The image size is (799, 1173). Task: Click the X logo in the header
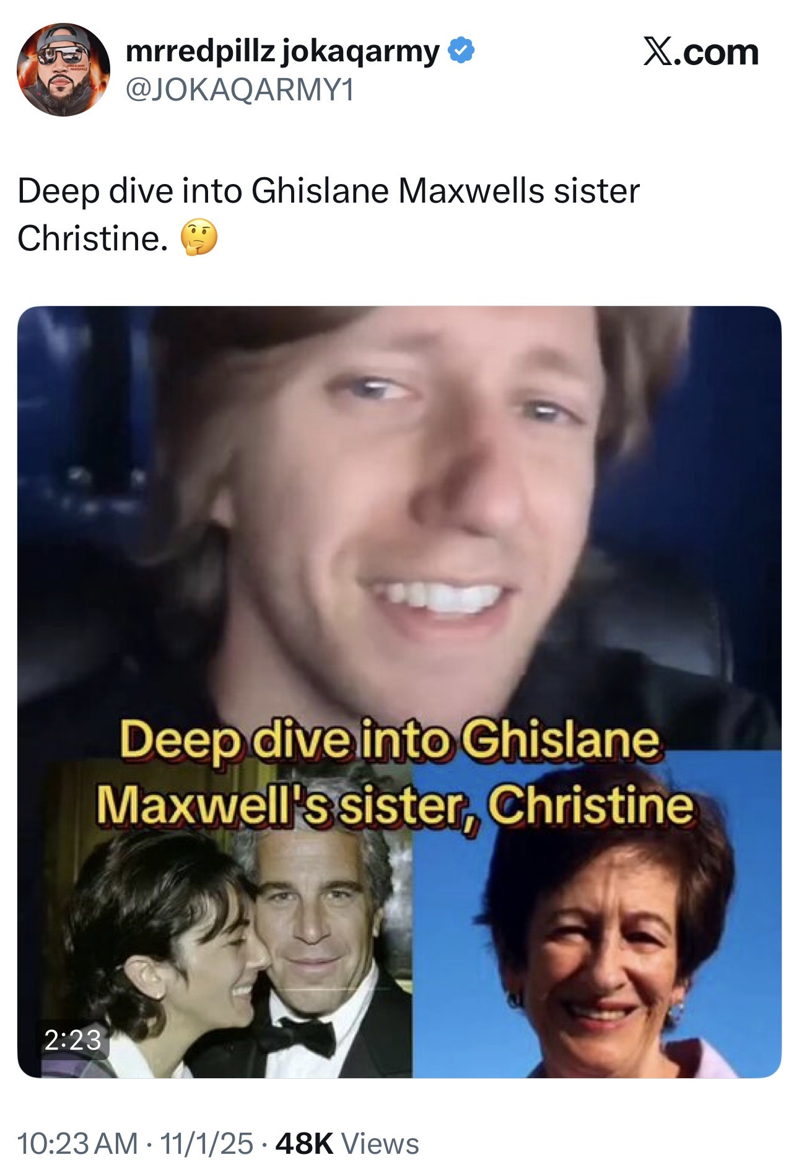click(658, 51)
